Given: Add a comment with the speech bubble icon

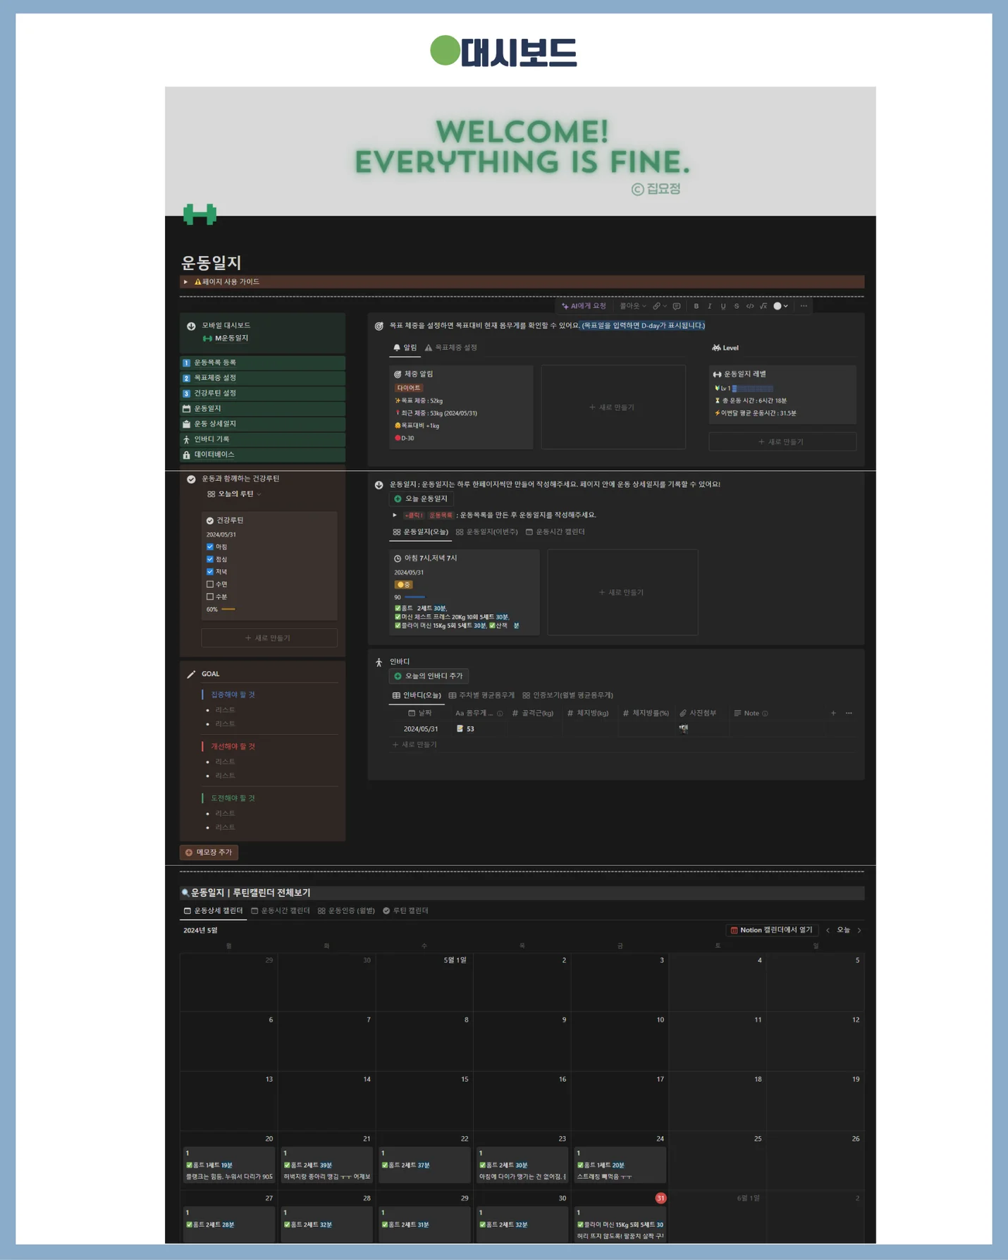Looking at the screenshot, I should pyautogui.click(x=677, y=306).
